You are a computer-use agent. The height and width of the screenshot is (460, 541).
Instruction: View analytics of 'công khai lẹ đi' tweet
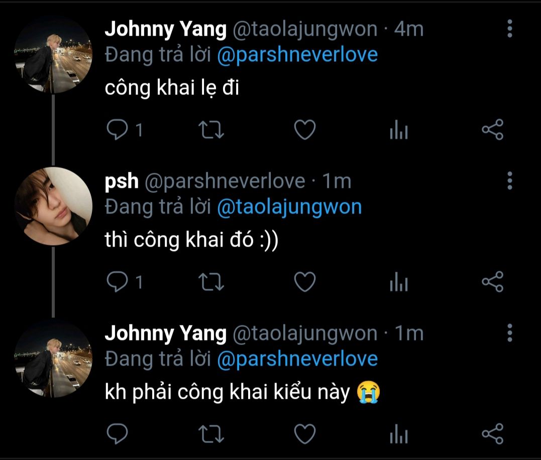pyautogui.click(x=399, y=130)
